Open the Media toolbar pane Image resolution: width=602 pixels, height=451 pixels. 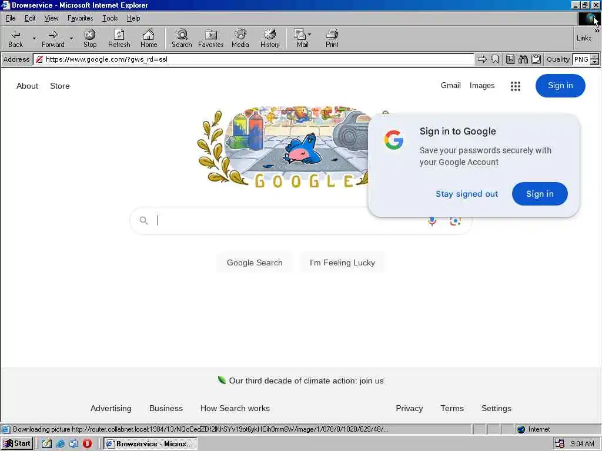coord(240,38)
